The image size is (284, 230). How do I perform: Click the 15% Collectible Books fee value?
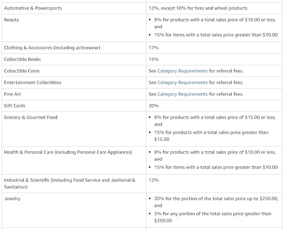(x=154, y=59)
